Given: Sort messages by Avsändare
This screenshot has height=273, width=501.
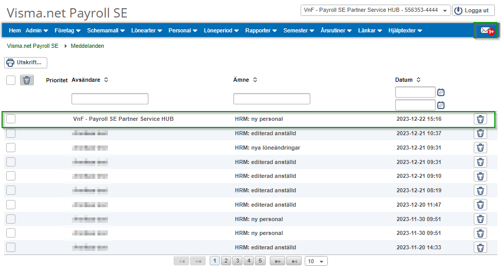Looking at the screenshot, I should pos(106,80).
